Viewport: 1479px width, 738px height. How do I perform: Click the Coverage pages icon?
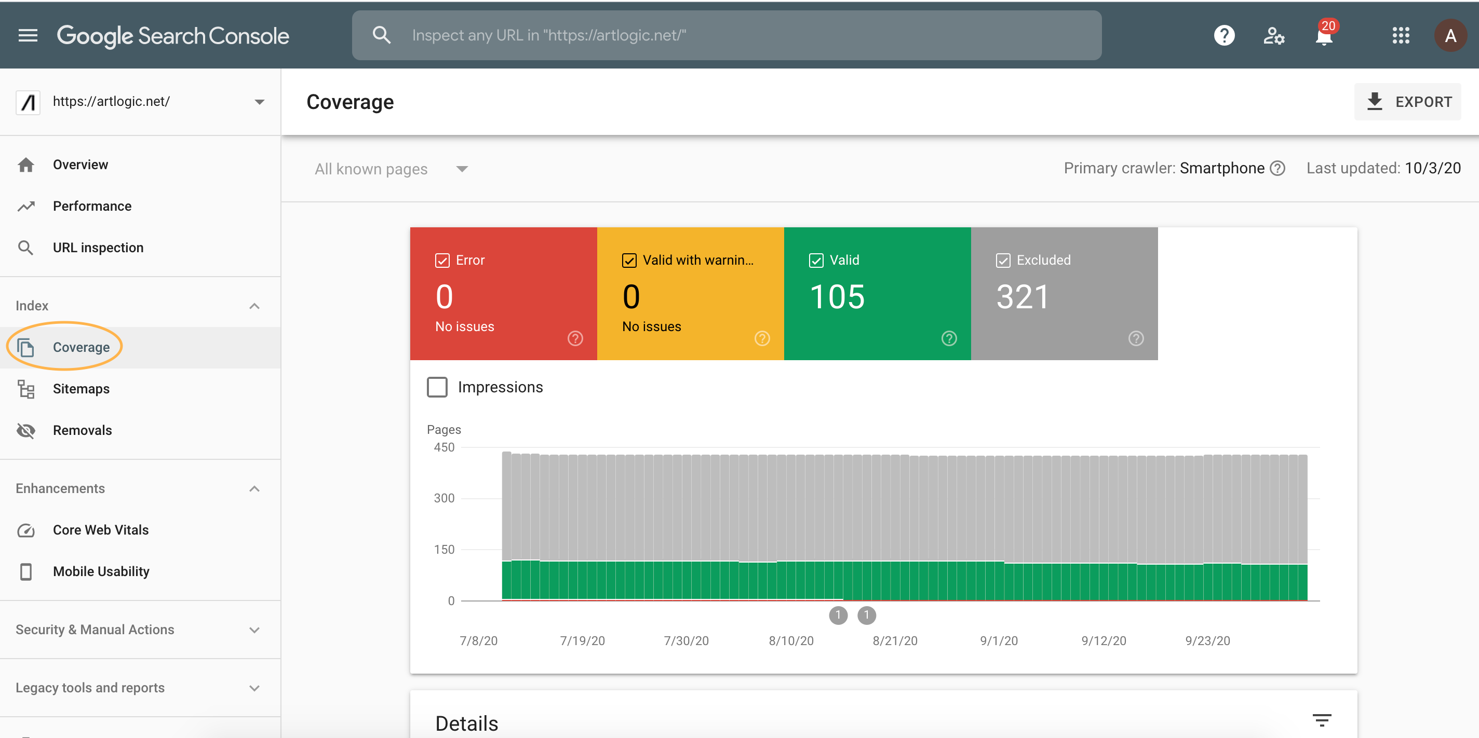pyautogui.click(x=26, y=347)
